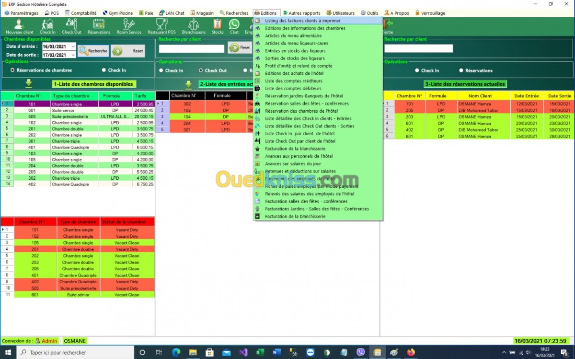Expand the Date d'entrée dropdown
This screenshot has height=359, width=575.
pyautogui.click(x=72, y=46)
